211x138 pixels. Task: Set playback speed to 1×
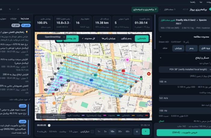click(x=99, y=132)
